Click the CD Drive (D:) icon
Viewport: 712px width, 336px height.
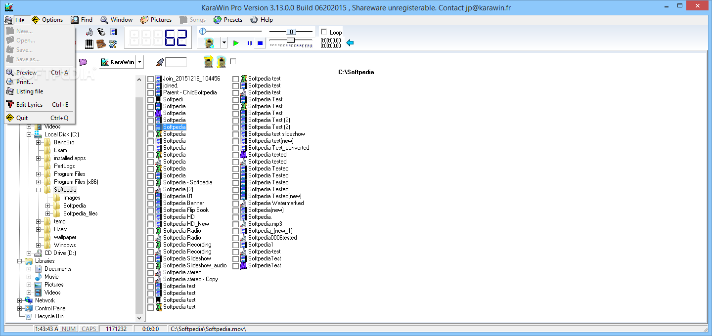click(38, 253)
